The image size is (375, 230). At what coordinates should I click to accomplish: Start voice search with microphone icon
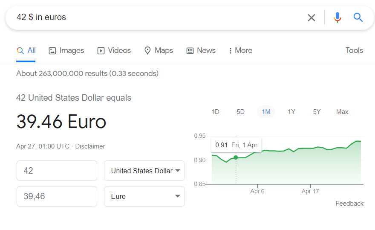(x=337, y=17)
